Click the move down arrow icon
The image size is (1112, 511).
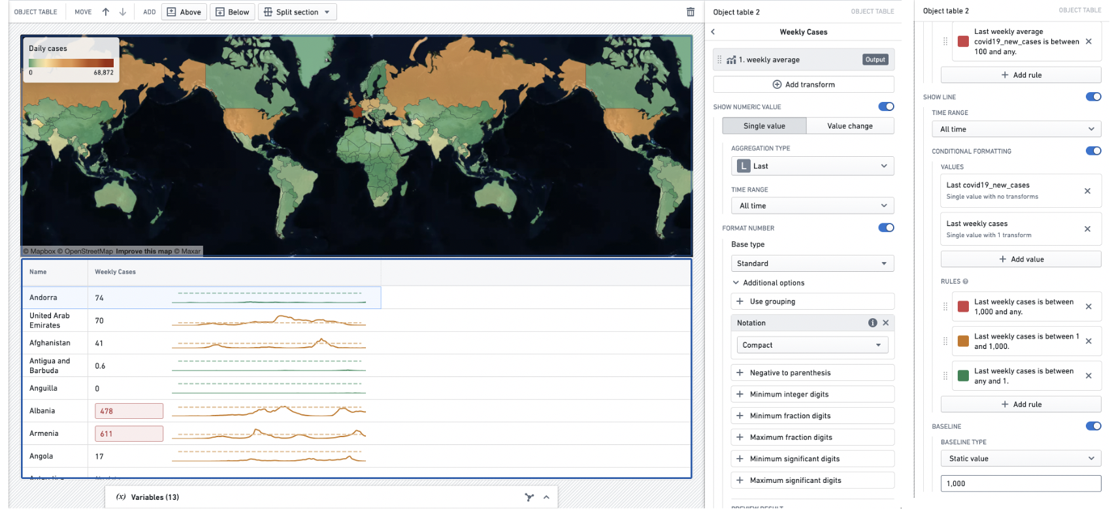click(x=122, y=12)
